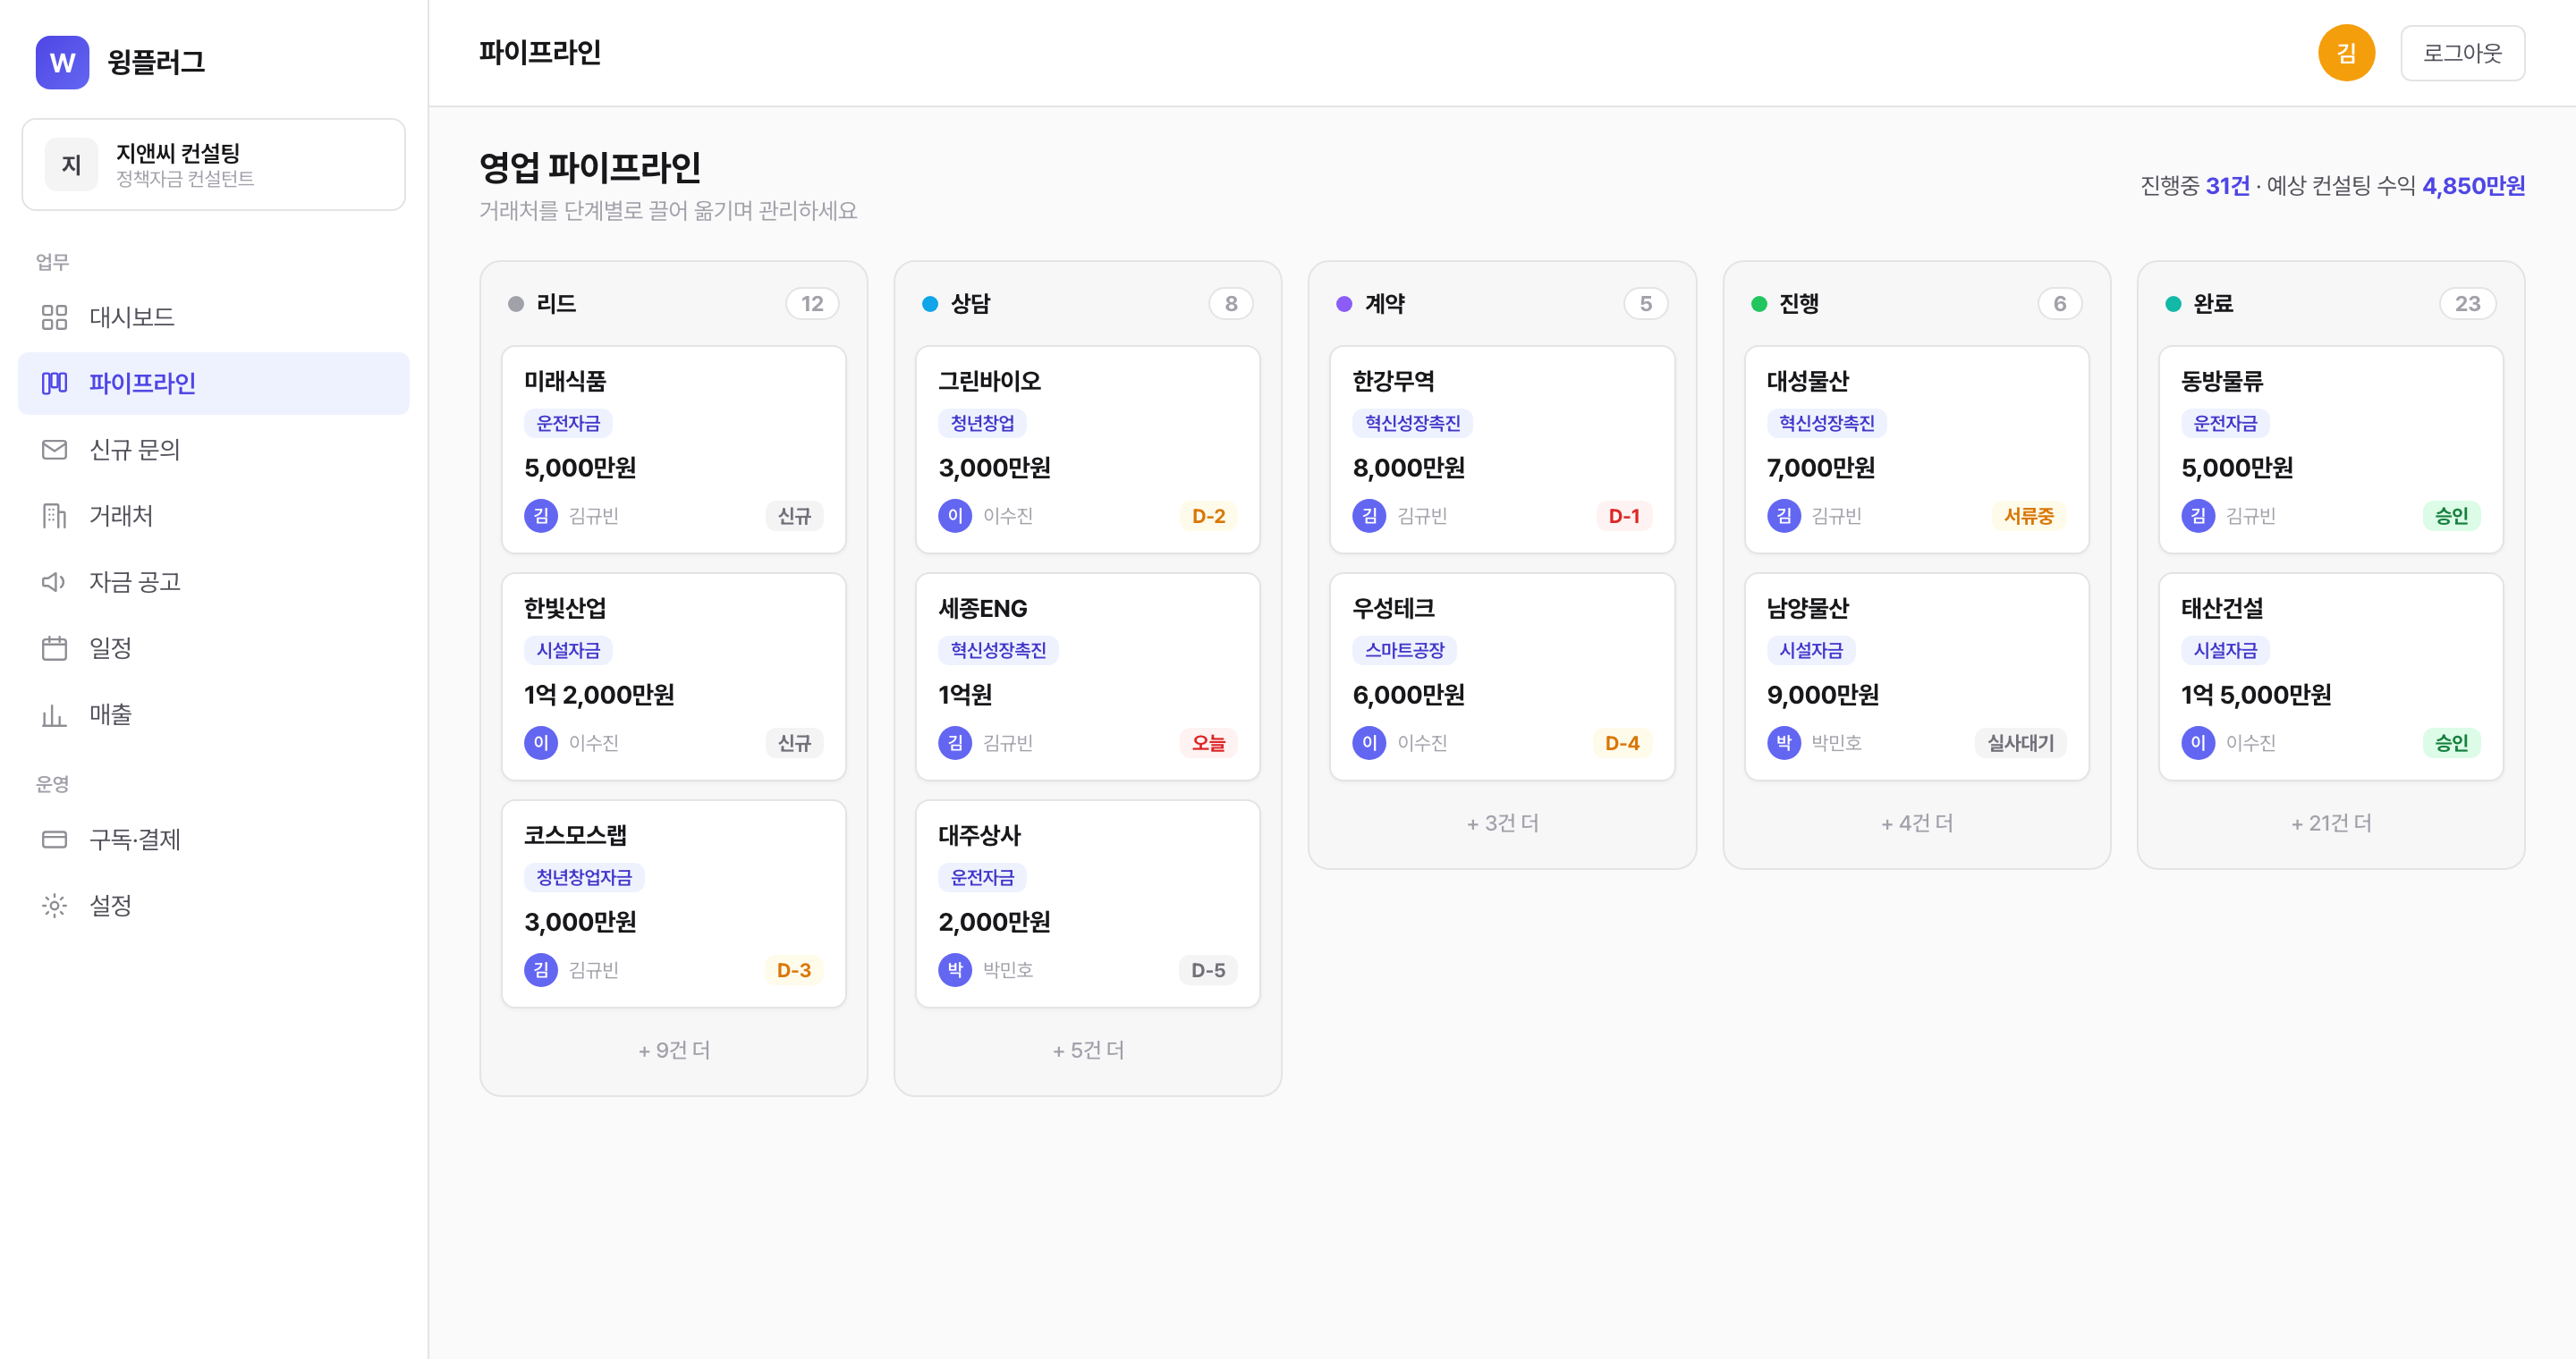
Task: Click the 거래처 building icon
Action: [54, 516]
